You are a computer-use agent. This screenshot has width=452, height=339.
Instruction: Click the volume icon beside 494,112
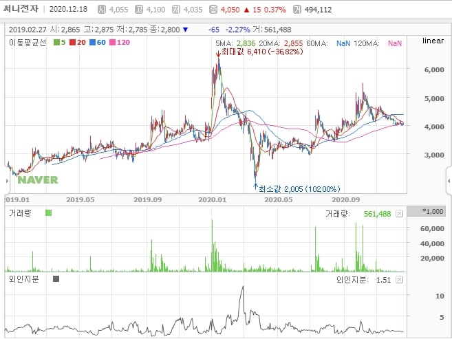click(x=297, y=10)
